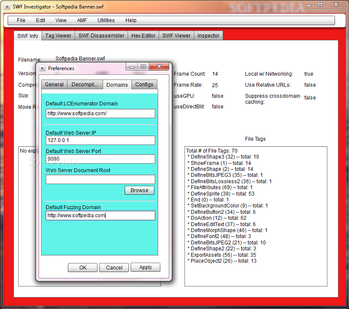Select 'ExportAssets (56) -- total: 35' line
Screen dimensions: 349x309
click(222, 255)
